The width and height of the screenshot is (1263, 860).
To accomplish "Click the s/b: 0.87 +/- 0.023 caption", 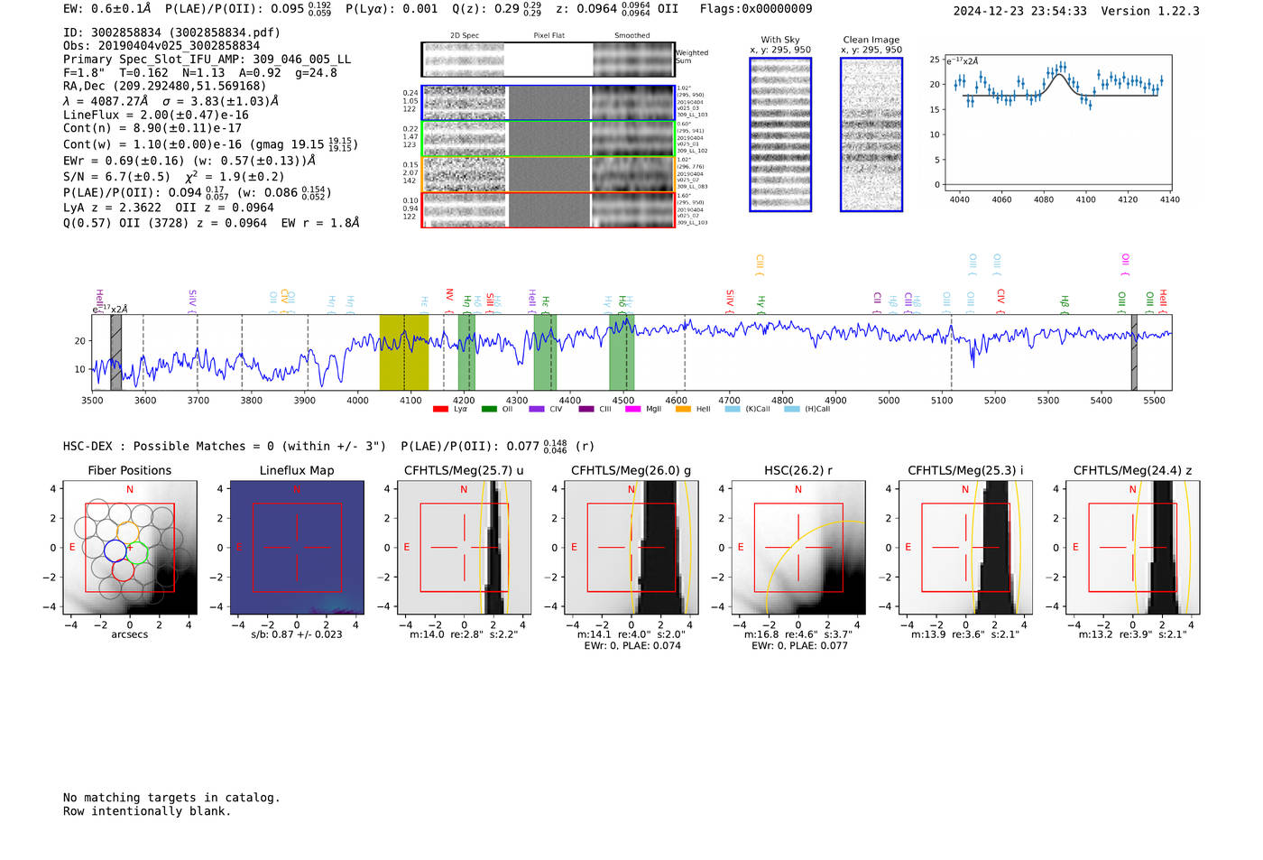I will (x=297, y=634).
